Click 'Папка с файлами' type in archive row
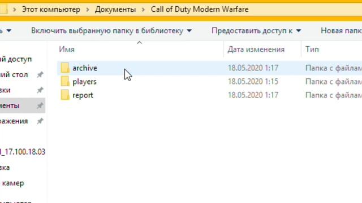The image size is (362, 203). coord(334,68)
